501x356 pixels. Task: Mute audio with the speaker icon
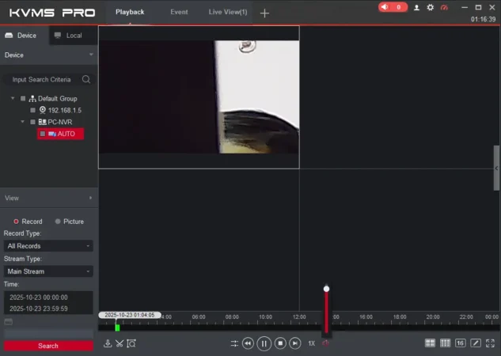[325, 343]
